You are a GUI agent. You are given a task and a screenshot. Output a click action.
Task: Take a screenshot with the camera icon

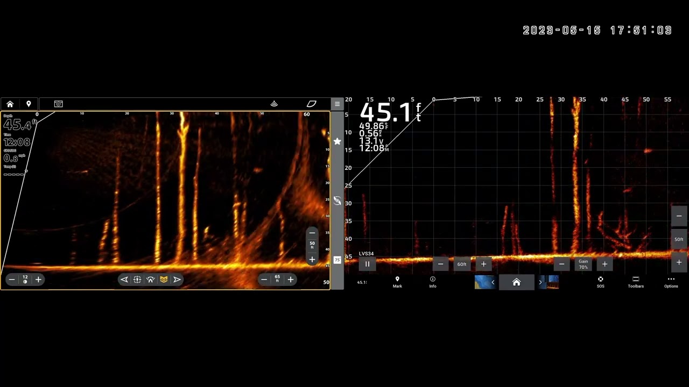click(58, 104)
